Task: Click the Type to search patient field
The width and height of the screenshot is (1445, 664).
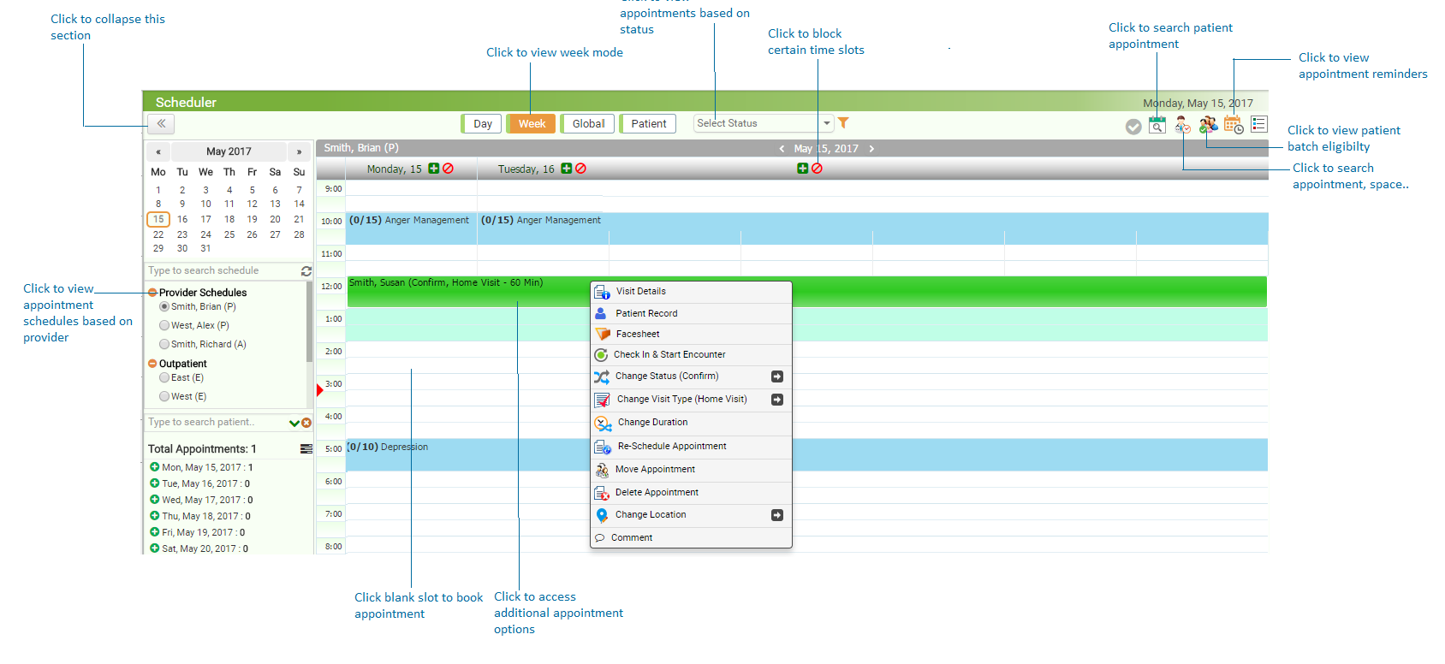Action: [x=216, y=422]
